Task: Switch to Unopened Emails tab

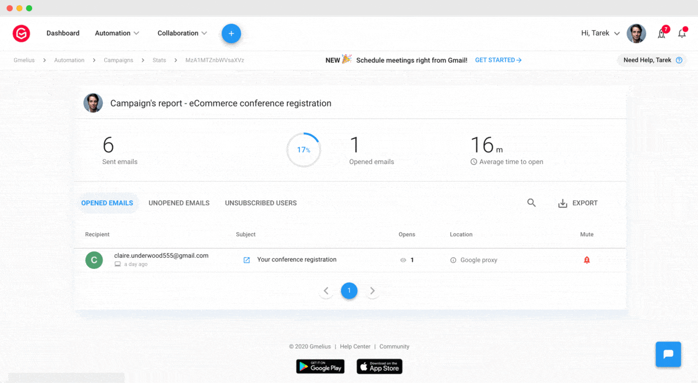Action: point(179,203)
